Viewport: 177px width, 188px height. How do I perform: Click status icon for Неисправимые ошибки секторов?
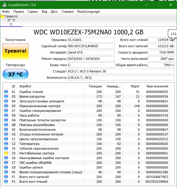[6, 158]
